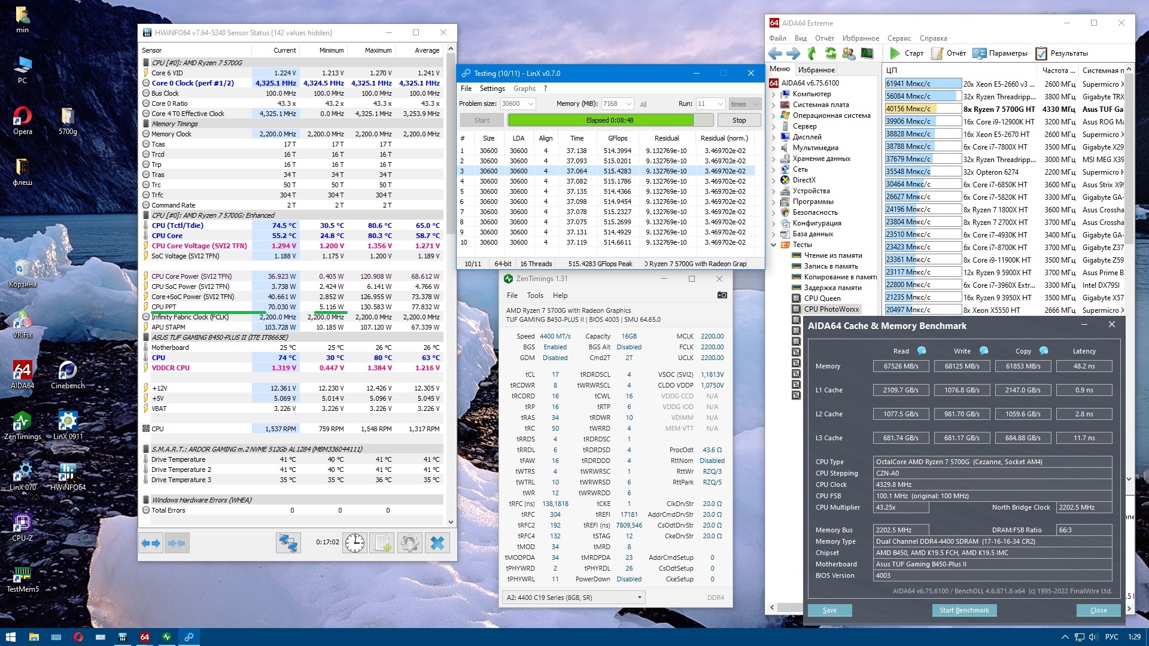Click LinX elapsed time progress bar
Image resolution: width=1149 pixels, height=646 pixels.
point(609,120)
